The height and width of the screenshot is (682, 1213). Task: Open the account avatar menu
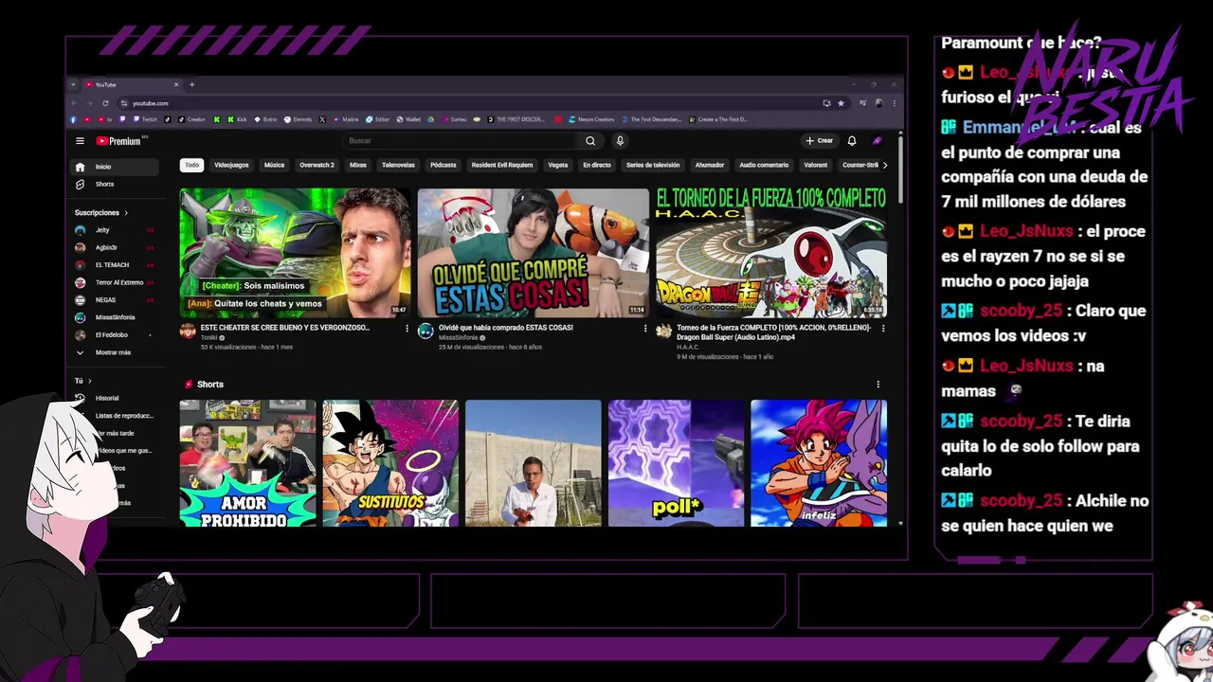(878, 141)
